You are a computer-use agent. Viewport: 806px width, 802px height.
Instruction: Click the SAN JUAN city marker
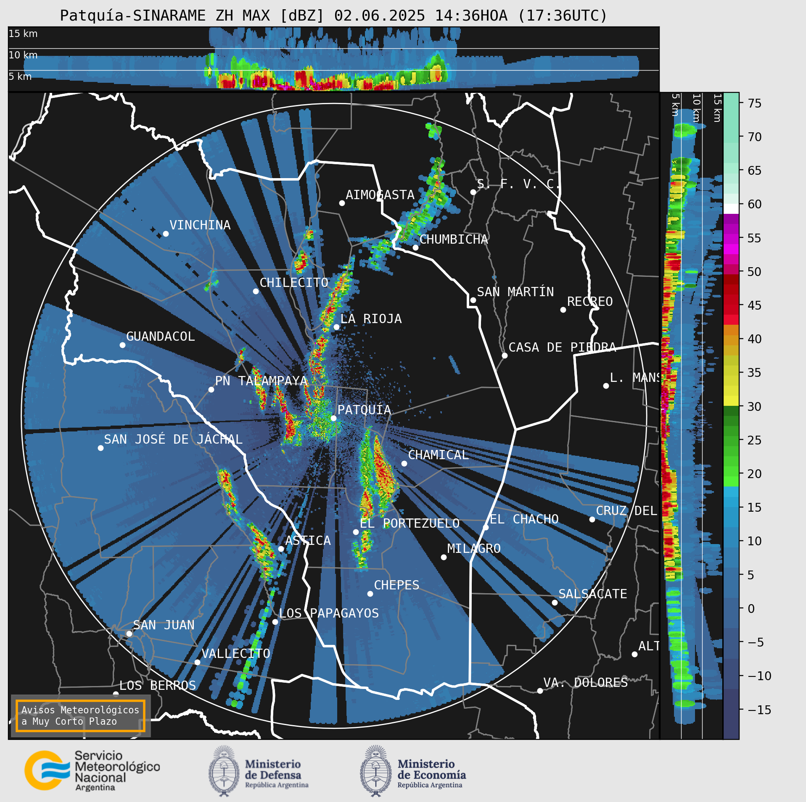click(x=129, y=634)
